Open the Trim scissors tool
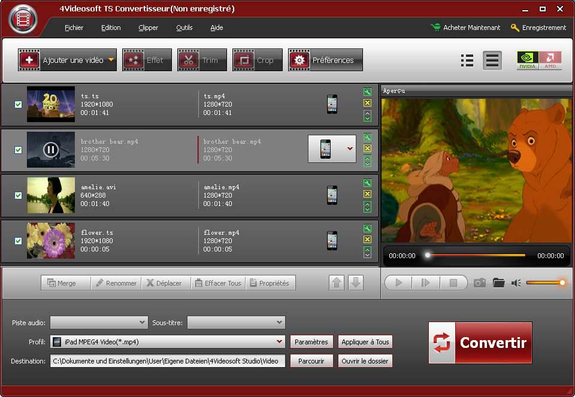 pos(202,60)
